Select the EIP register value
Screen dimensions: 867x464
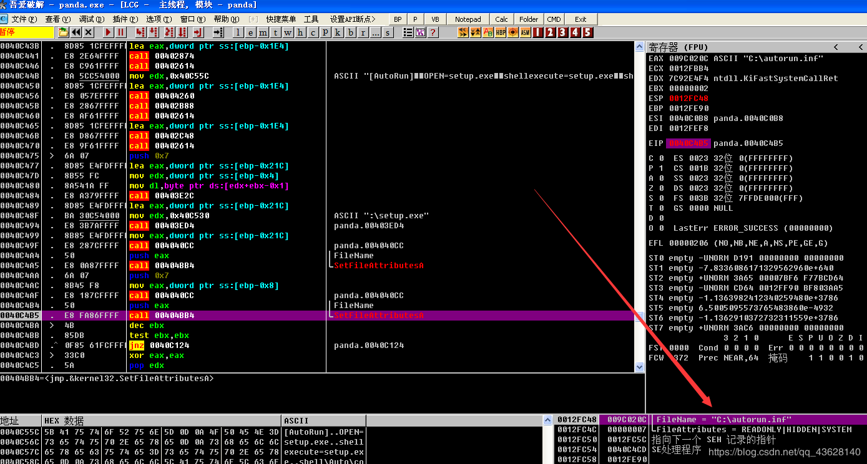pos(688,143)
